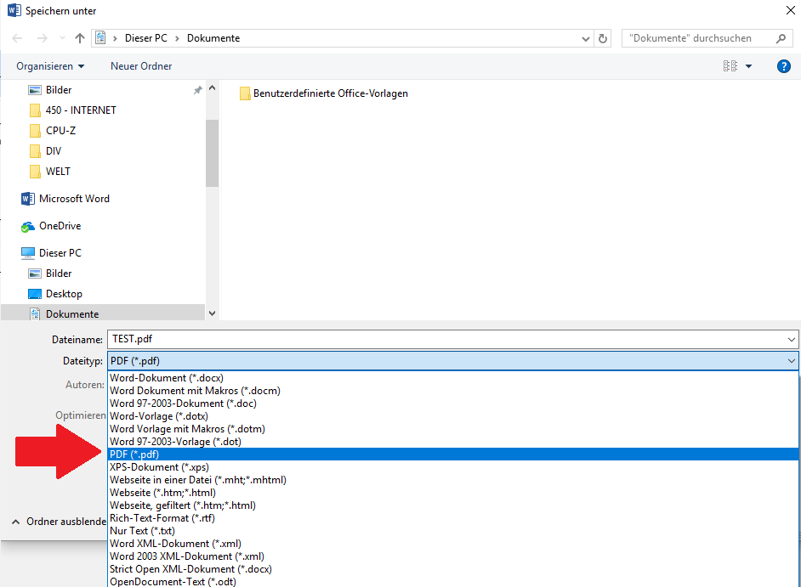Choose Nur Text (*.txt) file type
The width and height of the screenshot is (801, 587).
[x=452, y=531]
